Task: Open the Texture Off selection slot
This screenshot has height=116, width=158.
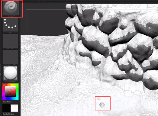Action: click(x=10, y=58)
